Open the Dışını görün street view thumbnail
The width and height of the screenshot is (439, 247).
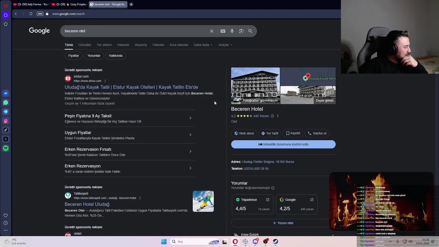pos(308,95)
